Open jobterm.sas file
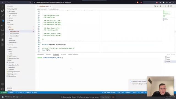Screen dimensions: 176x99 [x=13, y=43]
